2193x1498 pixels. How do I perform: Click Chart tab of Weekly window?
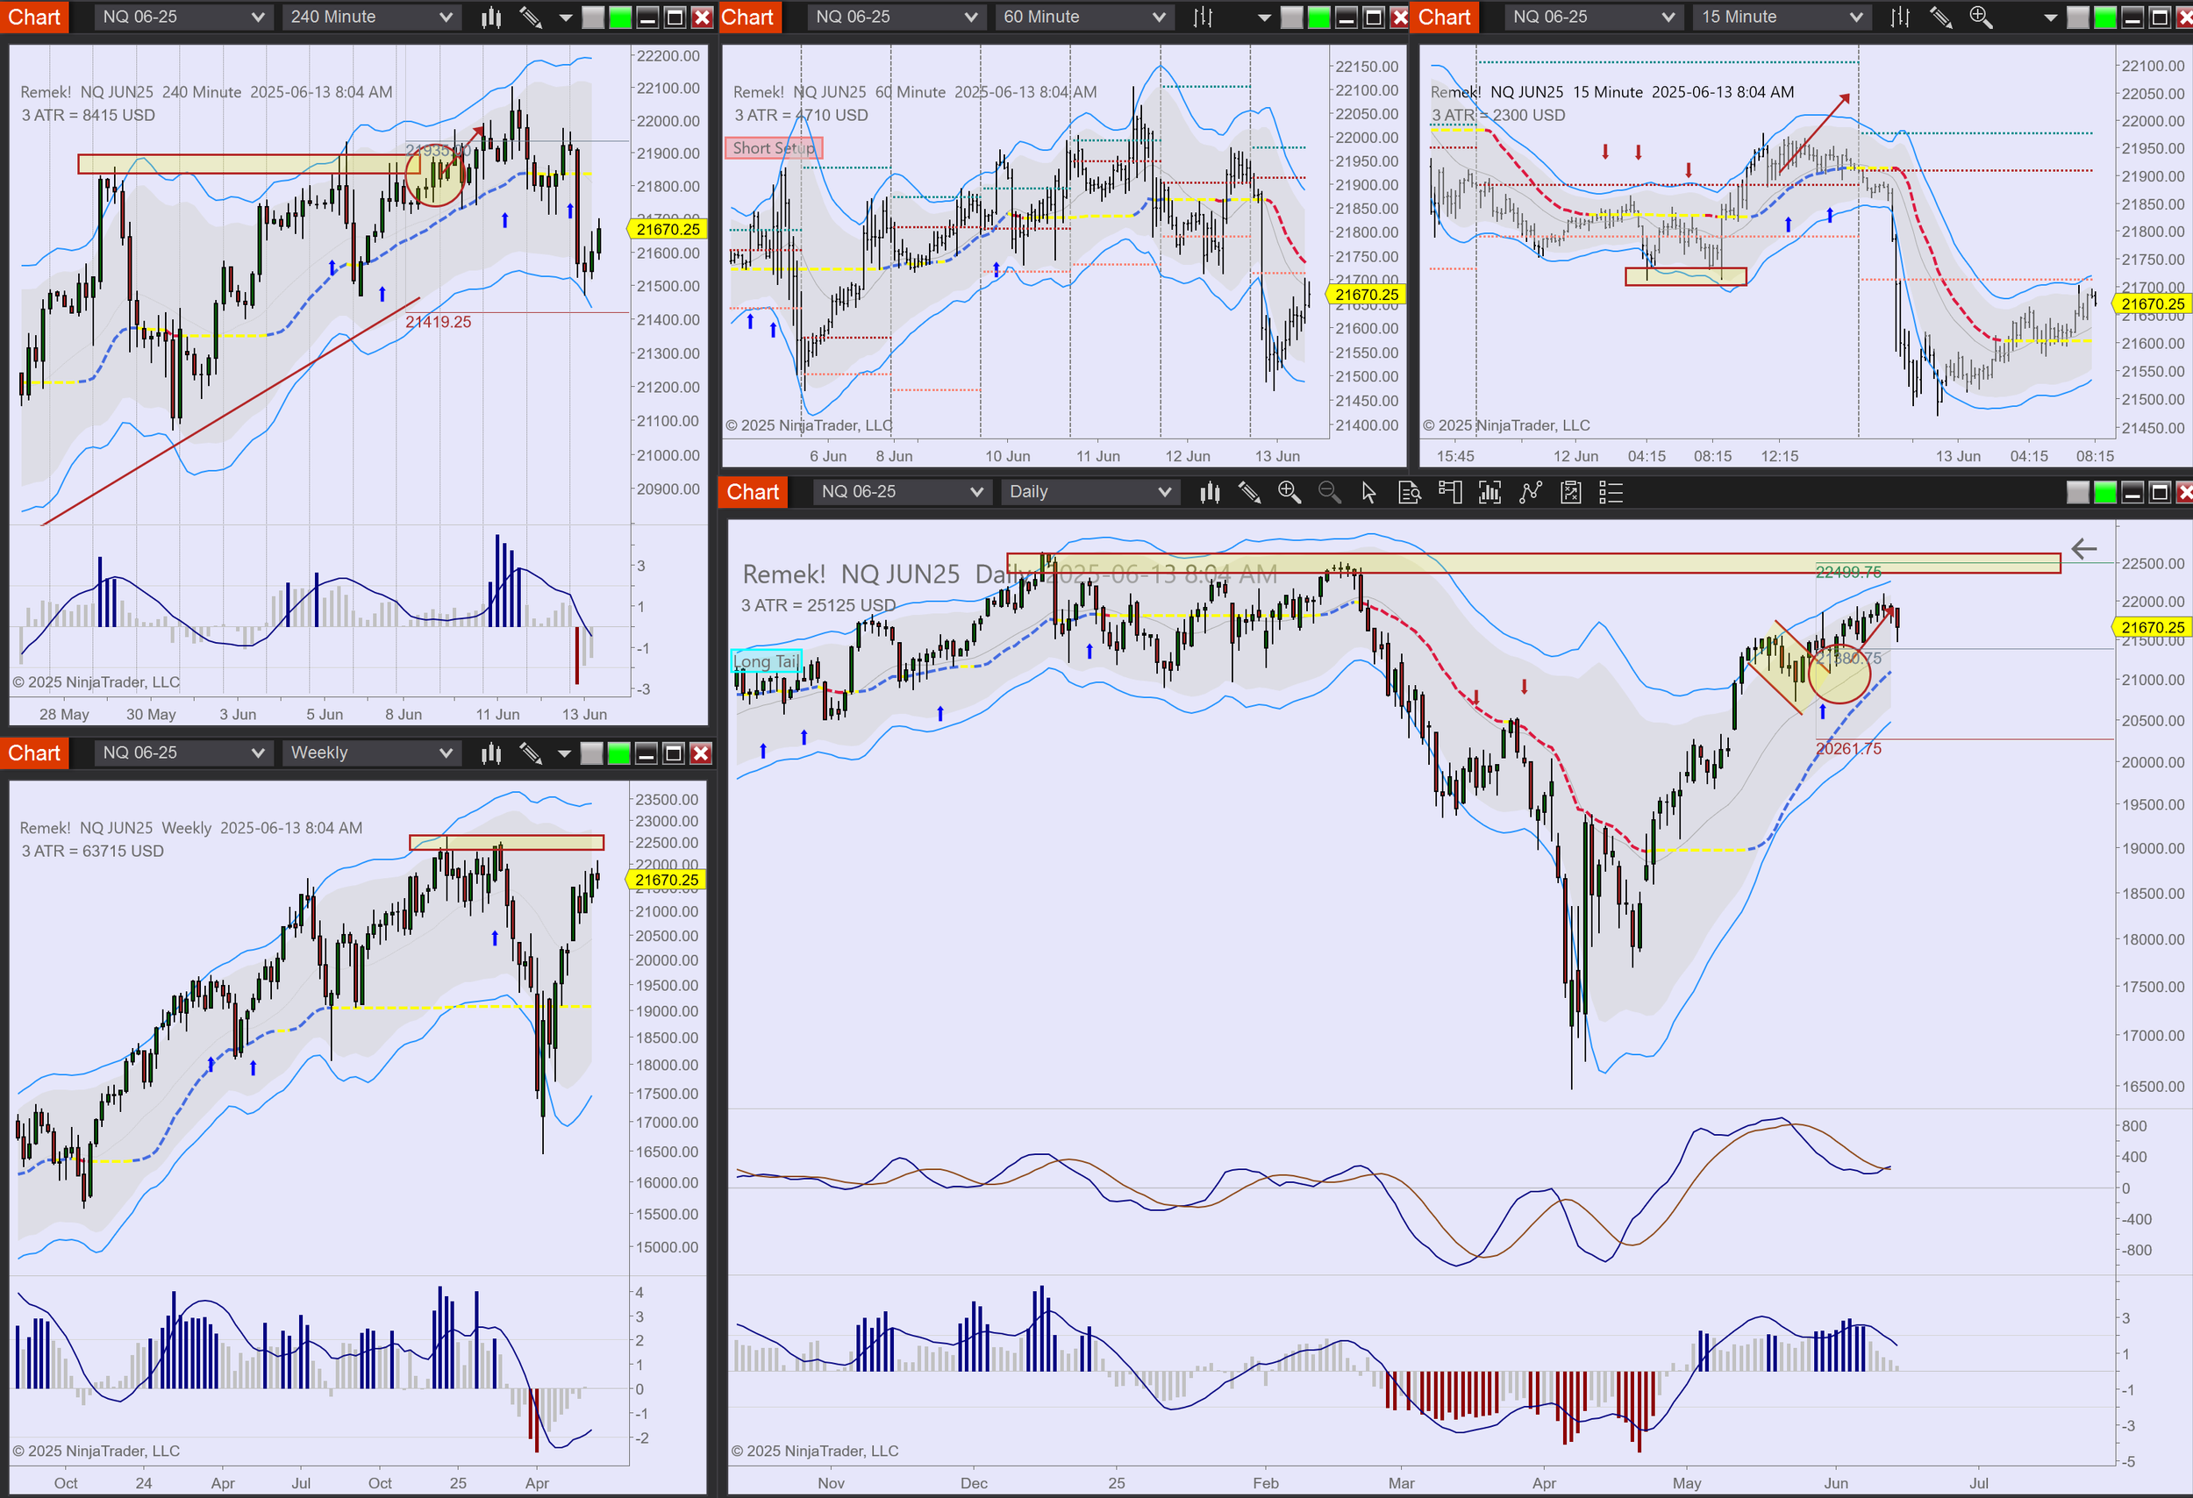(34, 753)
